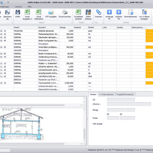Click the Nachunterne... column header
This screenshot has height=153, width=153.
[x=138, y=27]
